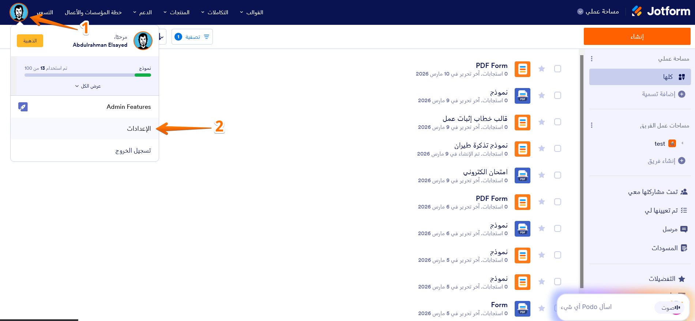Click the plus icon for إنشاء فريق
Viewport: 695px width, 321px height.
tap(682, 161)
